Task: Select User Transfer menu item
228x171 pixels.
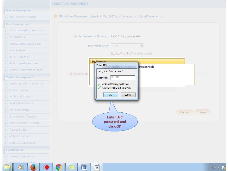Action: (18, 50)
